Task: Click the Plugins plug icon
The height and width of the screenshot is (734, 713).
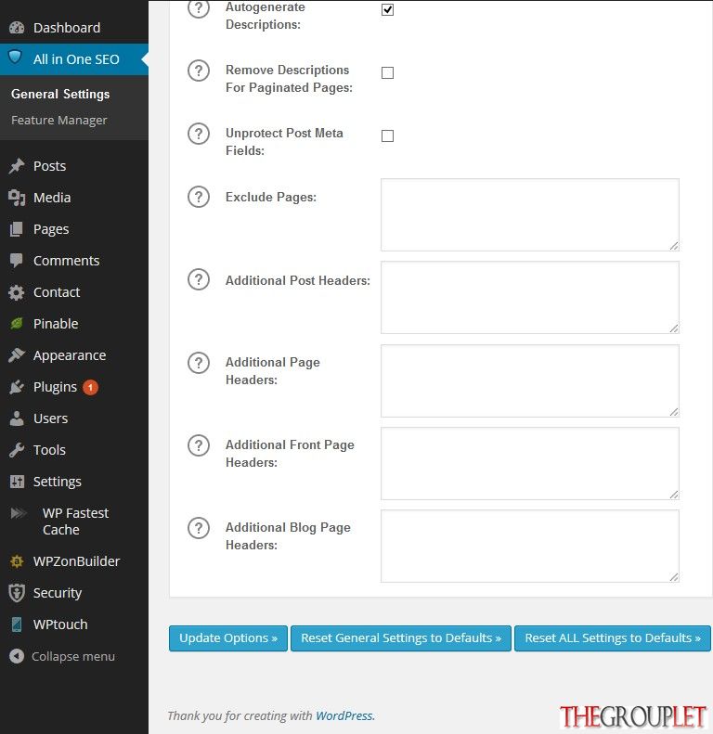Action: 17,387
